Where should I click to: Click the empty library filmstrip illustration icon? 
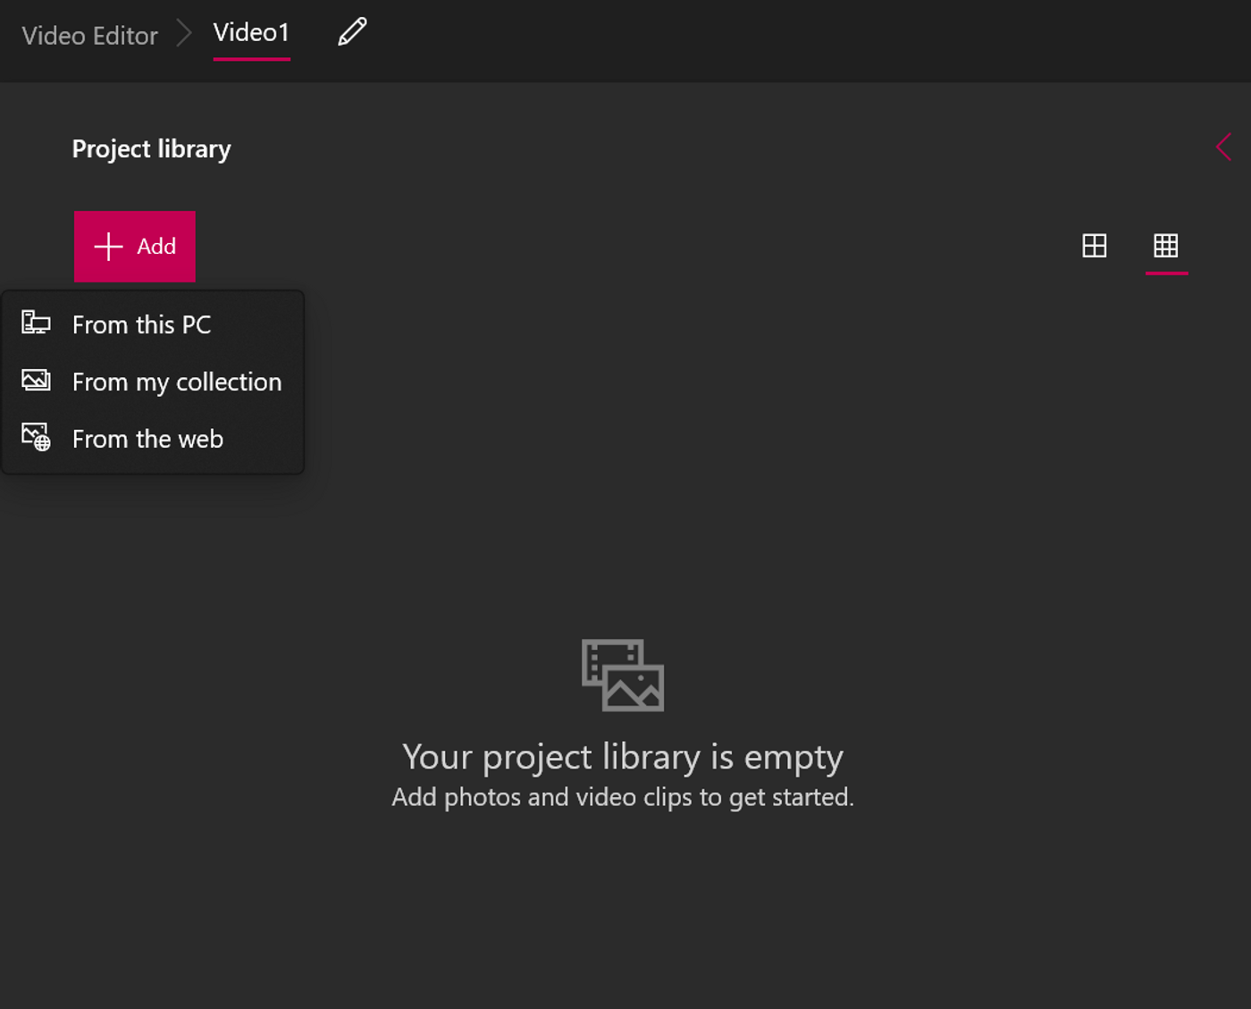click(x=623, y=676)
